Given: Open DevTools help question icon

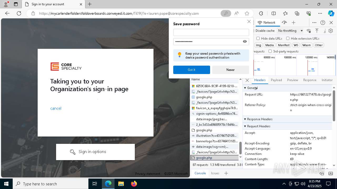Looking at the screenshot, I should click(x=323, y=23).
